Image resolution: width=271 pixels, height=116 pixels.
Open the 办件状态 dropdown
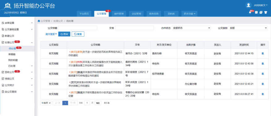191,28
